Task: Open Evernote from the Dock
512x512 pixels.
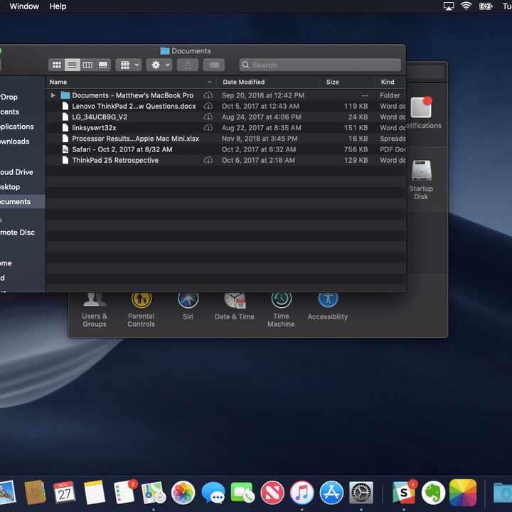Action: pyautogui.click(x=433, y=492)
